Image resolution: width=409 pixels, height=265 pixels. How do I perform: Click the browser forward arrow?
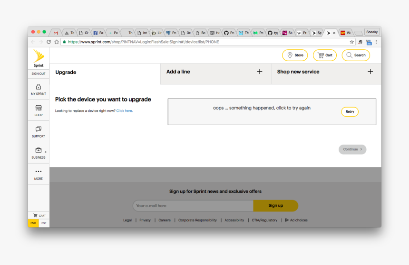point(41,42)
